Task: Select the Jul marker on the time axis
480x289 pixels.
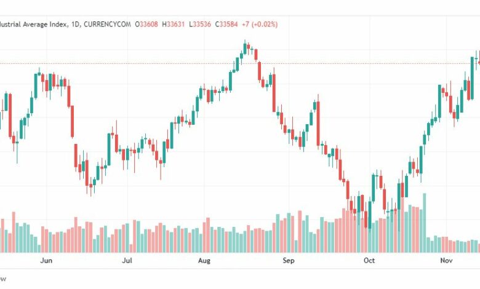Action: [x=127, y=261]
